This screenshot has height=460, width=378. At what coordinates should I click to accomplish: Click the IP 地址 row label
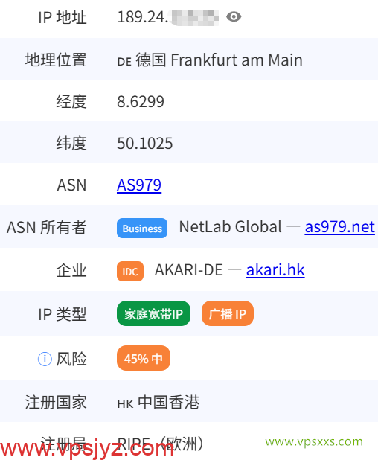63,17
